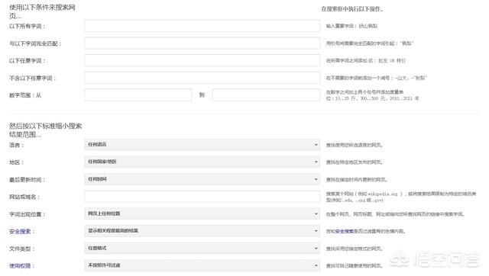The width and height of the screenshot is (489, 276).
Task: Select the 不含以下任意字词 text box
Action: tap(202, 78)
